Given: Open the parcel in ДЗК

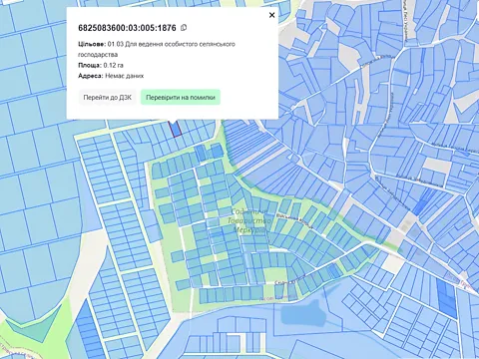Looking at the screenshot, I should click(108, 98).
